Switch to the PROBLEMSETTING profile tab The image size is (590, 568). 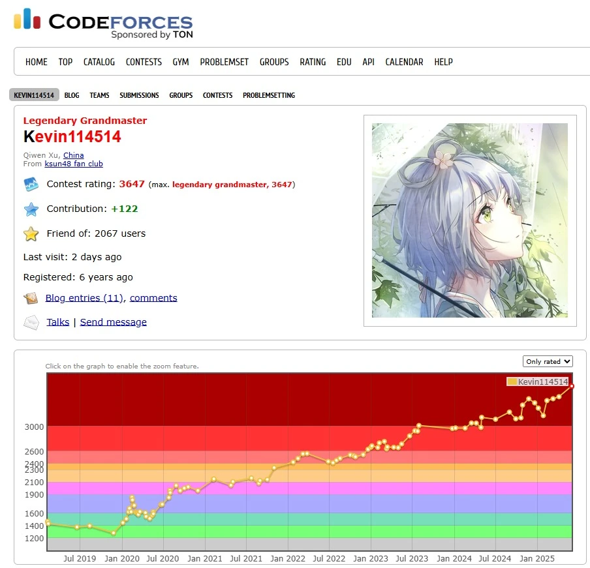(269, 95)
